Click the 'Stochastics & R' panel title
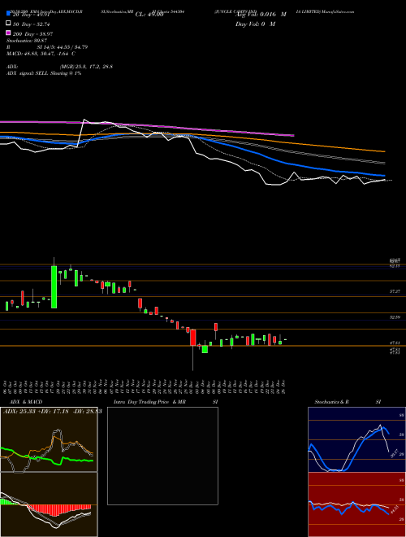This screenshot has height=537, width=406. click(331, 402)
